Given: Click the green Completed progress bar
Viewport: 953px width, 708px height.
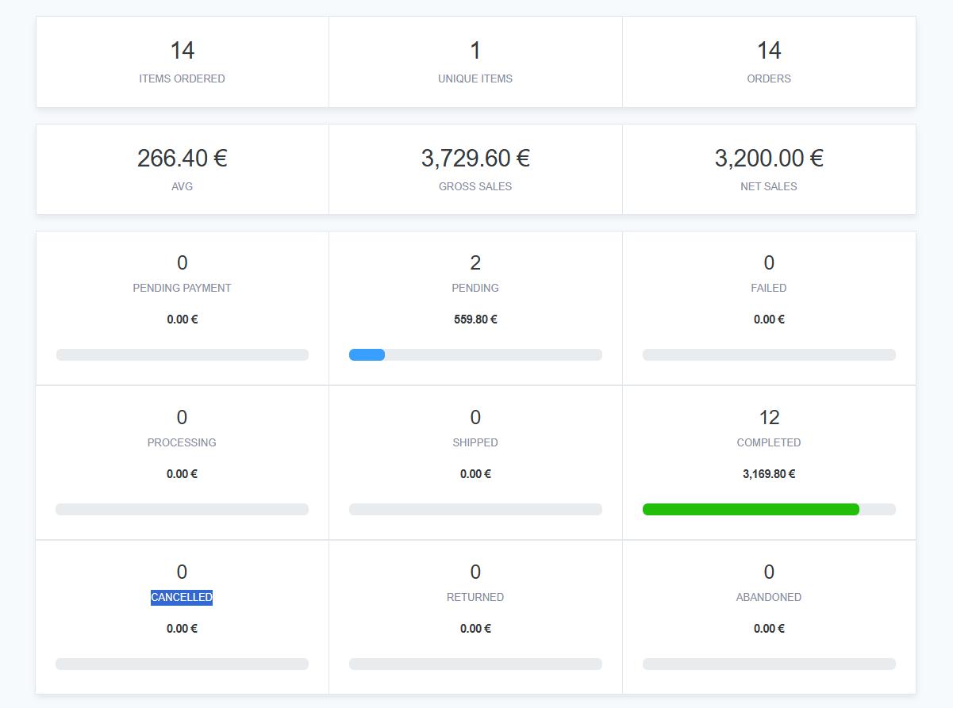Looking at the screenshot, I should pos(751,510).
